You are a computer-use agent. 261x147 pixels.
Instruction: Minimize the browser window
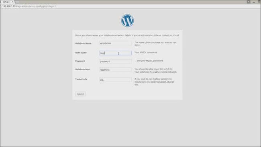point(254,2)
